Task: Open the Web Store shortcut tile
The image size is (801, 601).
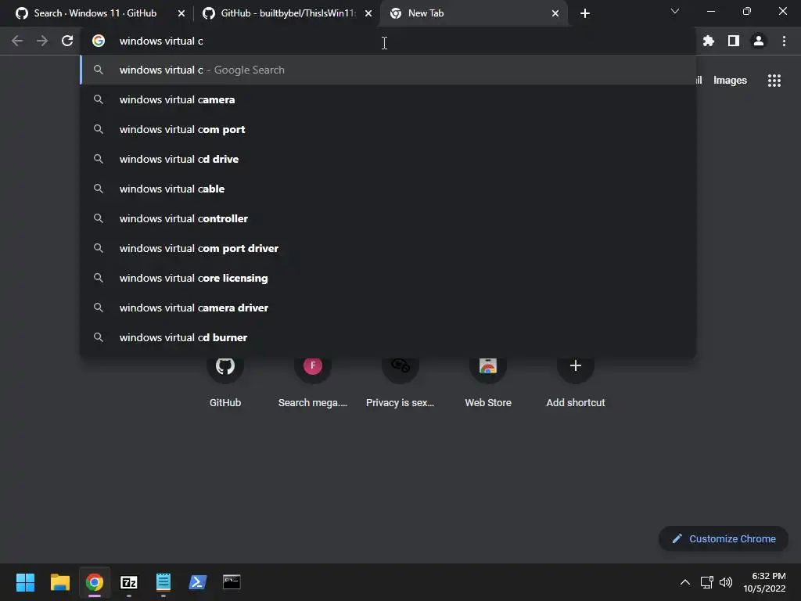Action: tap(488, 381)
